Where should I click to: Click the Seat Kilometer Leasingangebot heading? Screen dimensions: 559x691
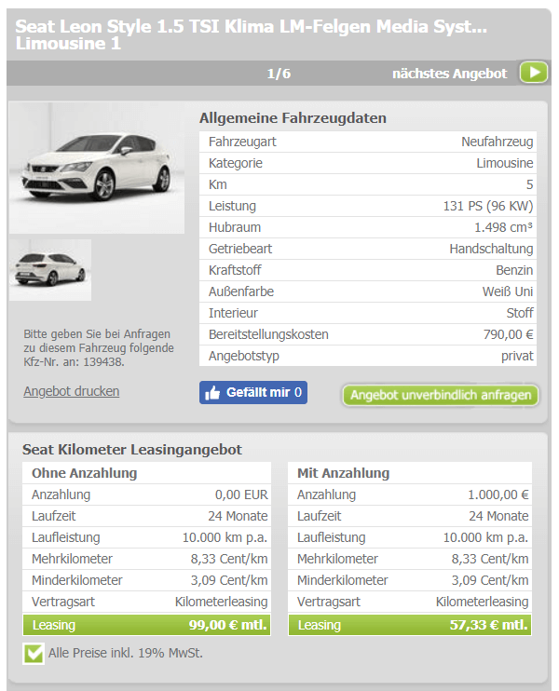pyautogui.click(x=131, y=449)
